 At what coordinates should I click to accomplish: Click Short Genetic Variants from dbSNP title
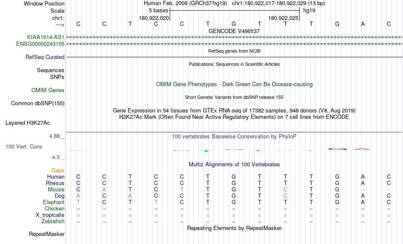tap(234, 98)
